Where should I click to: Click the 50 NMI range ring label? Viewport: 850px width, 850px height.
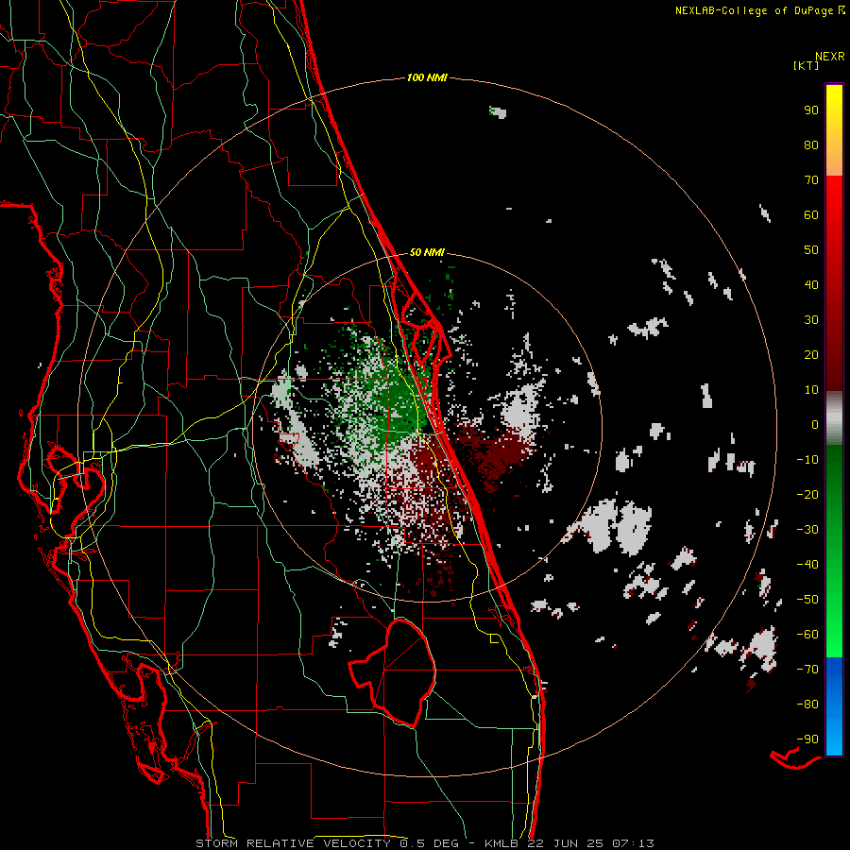pyautogui.click(x=427, y=252)
